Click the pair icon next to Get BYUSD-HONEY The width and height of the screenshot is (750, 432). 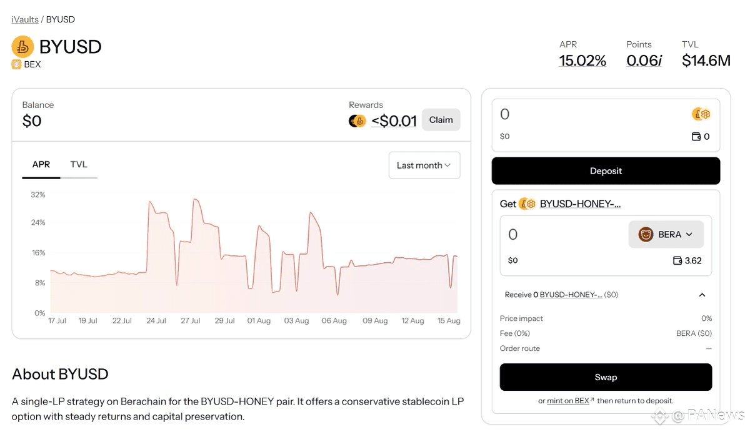click(527, 204)
